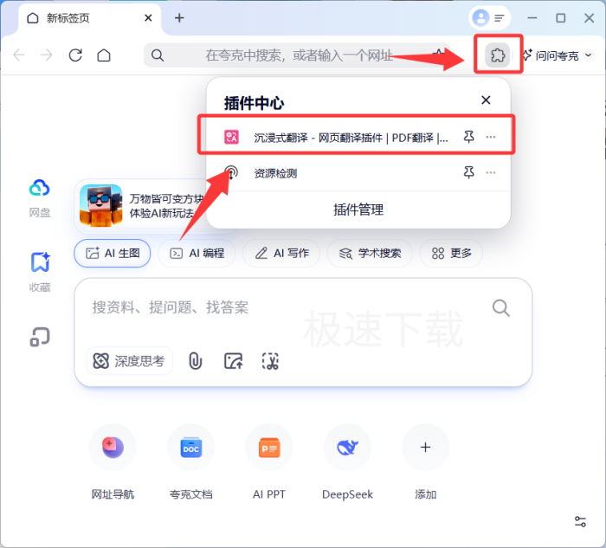Screen dimensions: 606x548
Task: Expand the 问问夸克 dropdown
Action: point(557,55)
